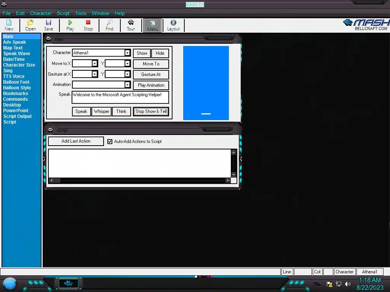
Task: Select Bookmarks in the sidebar
Action: 15,94
